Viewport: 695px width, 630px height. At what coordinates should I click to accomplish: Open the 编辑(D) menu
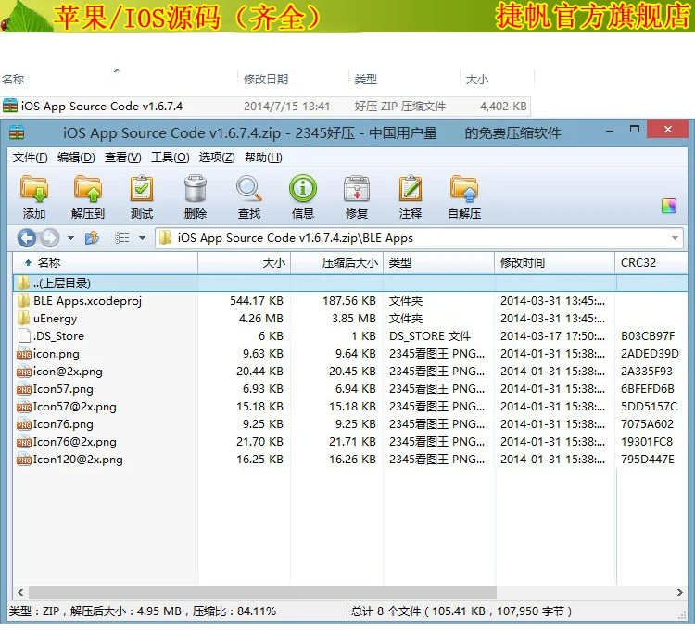[x=76, y=157]
